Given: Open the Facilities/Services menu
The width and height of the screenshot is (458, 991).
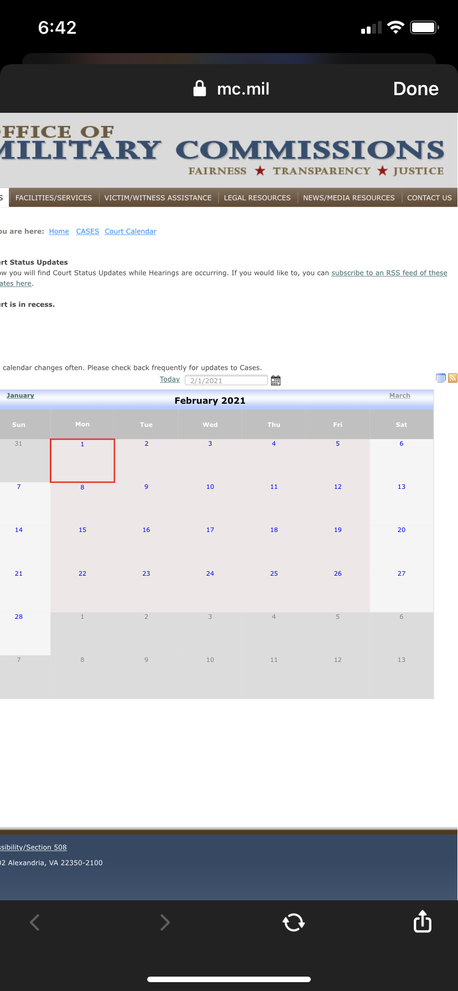Looking at the screenshot, I should (54, 197).
